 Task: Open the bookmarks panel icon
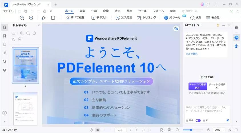[x=5, y=36]
